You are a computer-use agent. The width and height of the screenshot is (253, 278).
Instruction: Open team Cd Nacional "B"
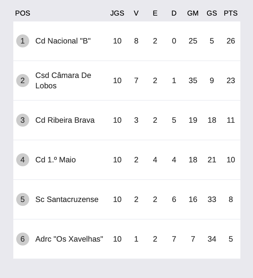pyautogui.click(x=63, y=41)
